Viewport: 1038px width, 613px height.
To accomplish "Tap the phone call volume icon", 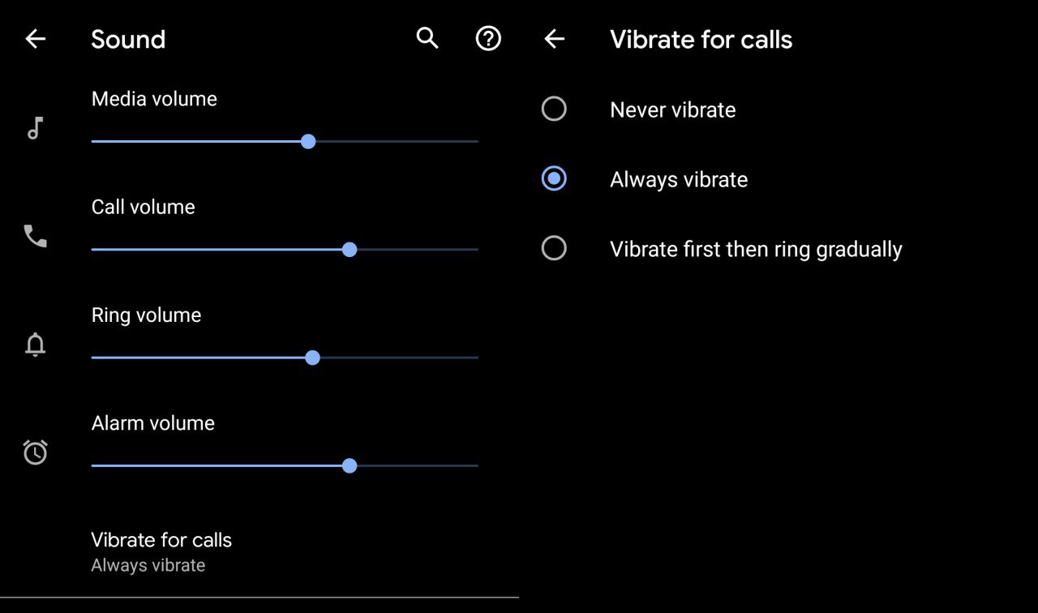I will click(x=35, y=236).
